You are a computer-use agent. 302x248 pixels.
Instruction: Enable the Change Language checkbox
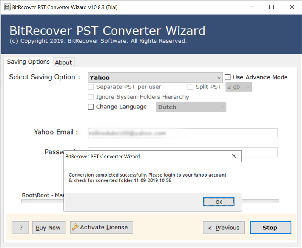pos(91,107)
